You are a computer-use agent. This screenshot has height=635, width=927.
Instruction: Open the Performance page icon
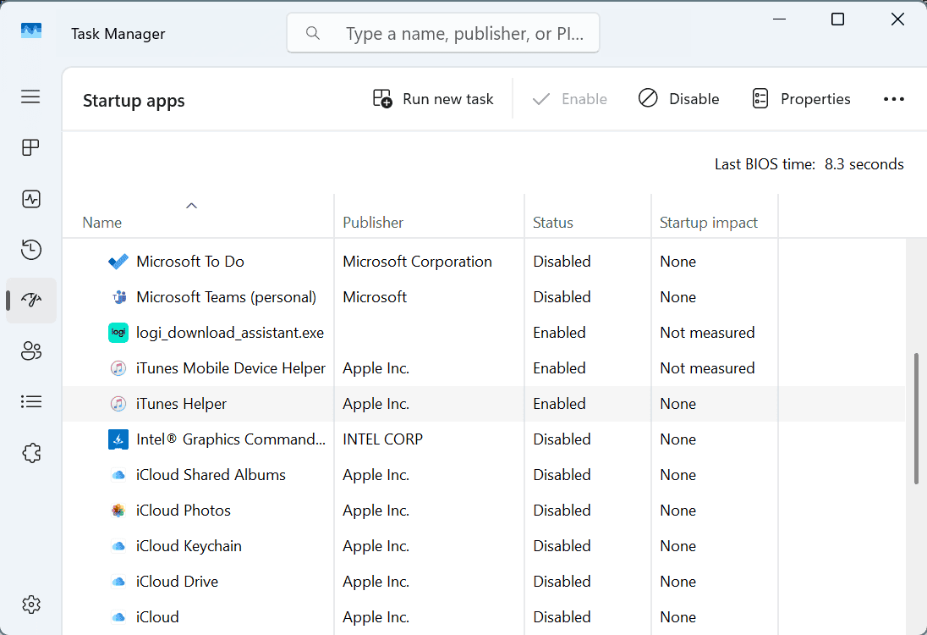(x=30, y=199)
